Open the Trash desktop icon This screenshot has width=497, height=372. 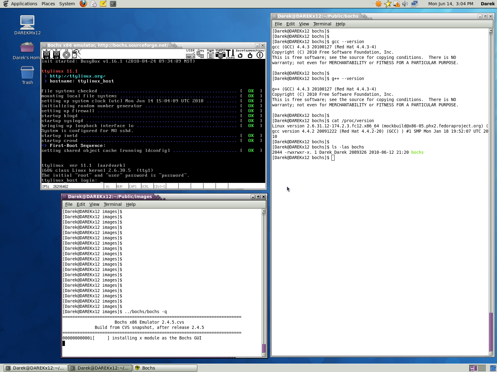[x=27, y=75]
